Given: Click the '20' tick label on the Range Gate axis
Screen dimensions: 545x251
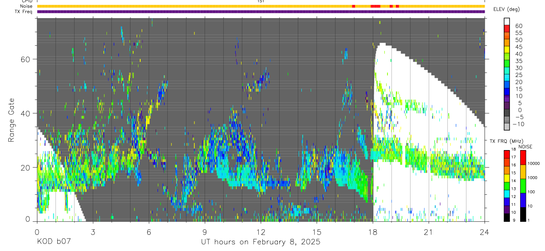Looking at the screenshot, I should click(26, 167).
